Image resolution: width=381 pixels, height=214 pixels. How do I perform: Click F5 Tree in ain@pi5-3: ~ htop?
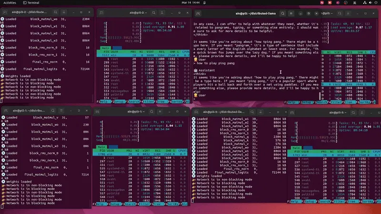352,202
